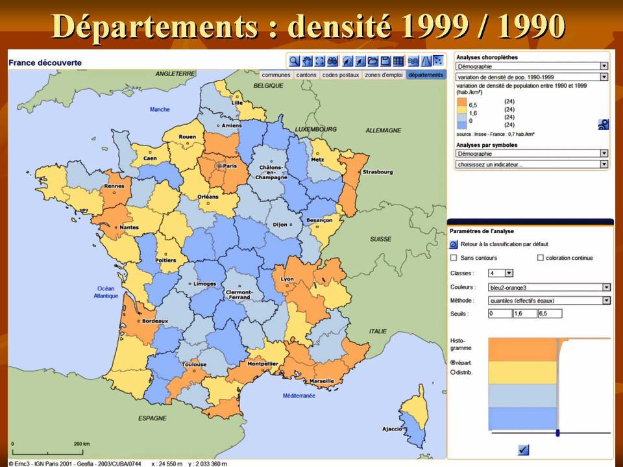This screenshot has height=467, width=623.
Task: Open the choroplèthes Démographie theme dropdown
Action: pos(531,66)
